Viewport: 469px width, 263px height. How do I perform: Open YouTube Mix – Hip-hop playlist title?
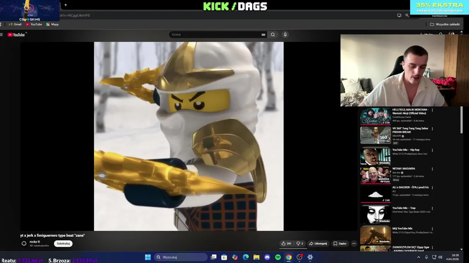(406, 150)
